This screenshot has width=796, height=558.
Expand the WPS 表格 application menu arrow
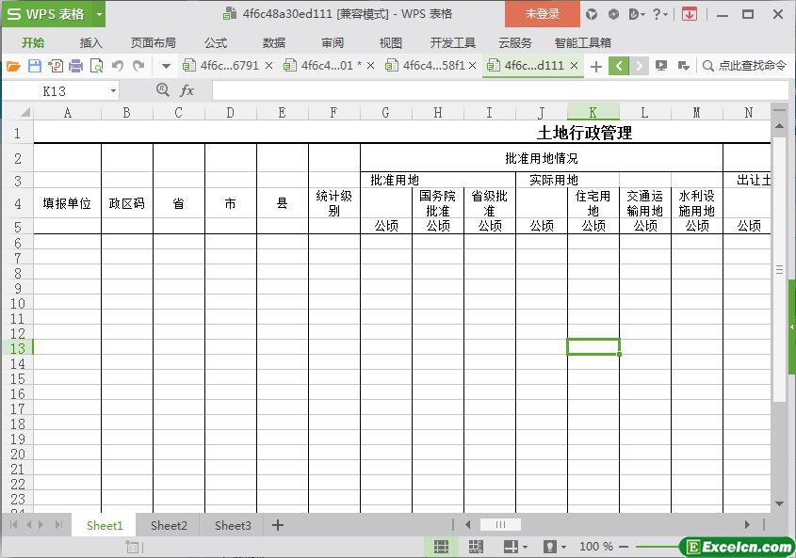coord(99,14)
